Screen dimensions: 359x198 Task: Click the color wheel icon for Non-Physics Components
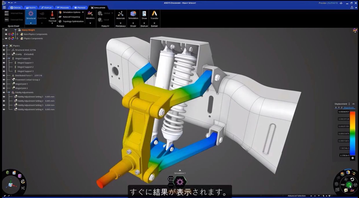click(13, 34)
